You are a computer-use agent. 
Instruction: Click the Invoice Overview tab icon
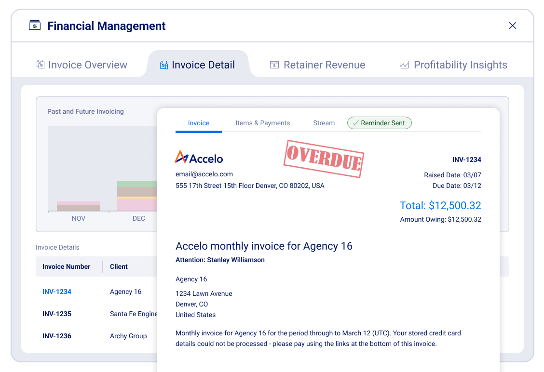41,65
